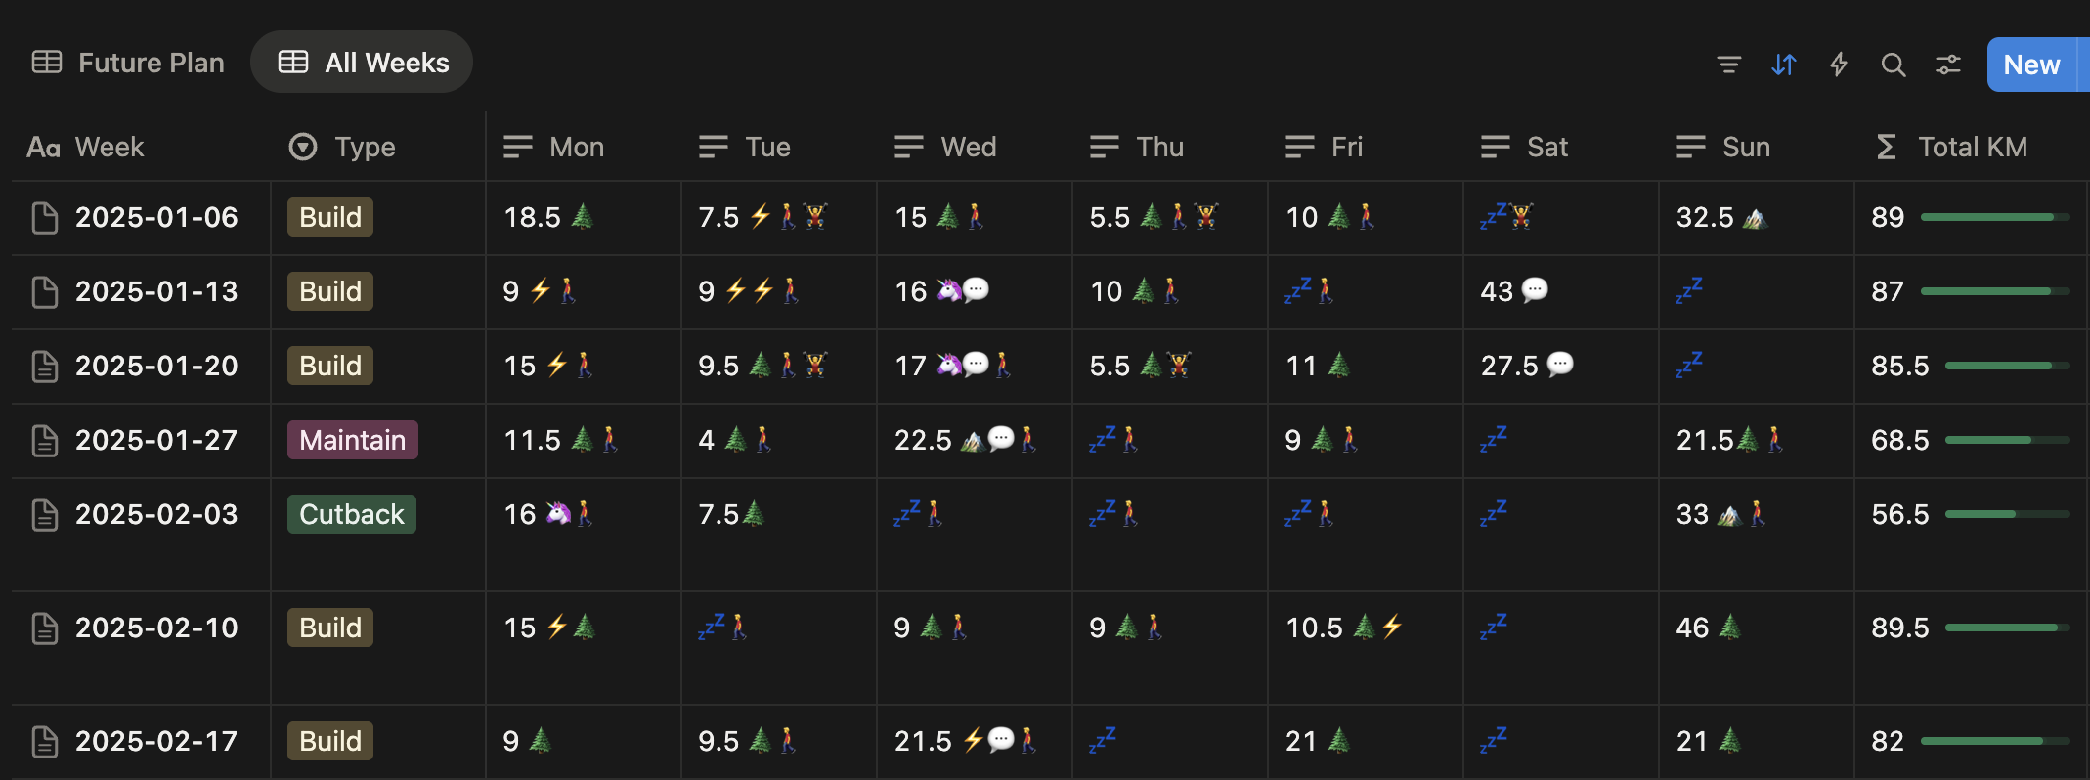Create a new entry with New button
The height and width of the screenshot is (780, 2090).
click(2031, 65)
